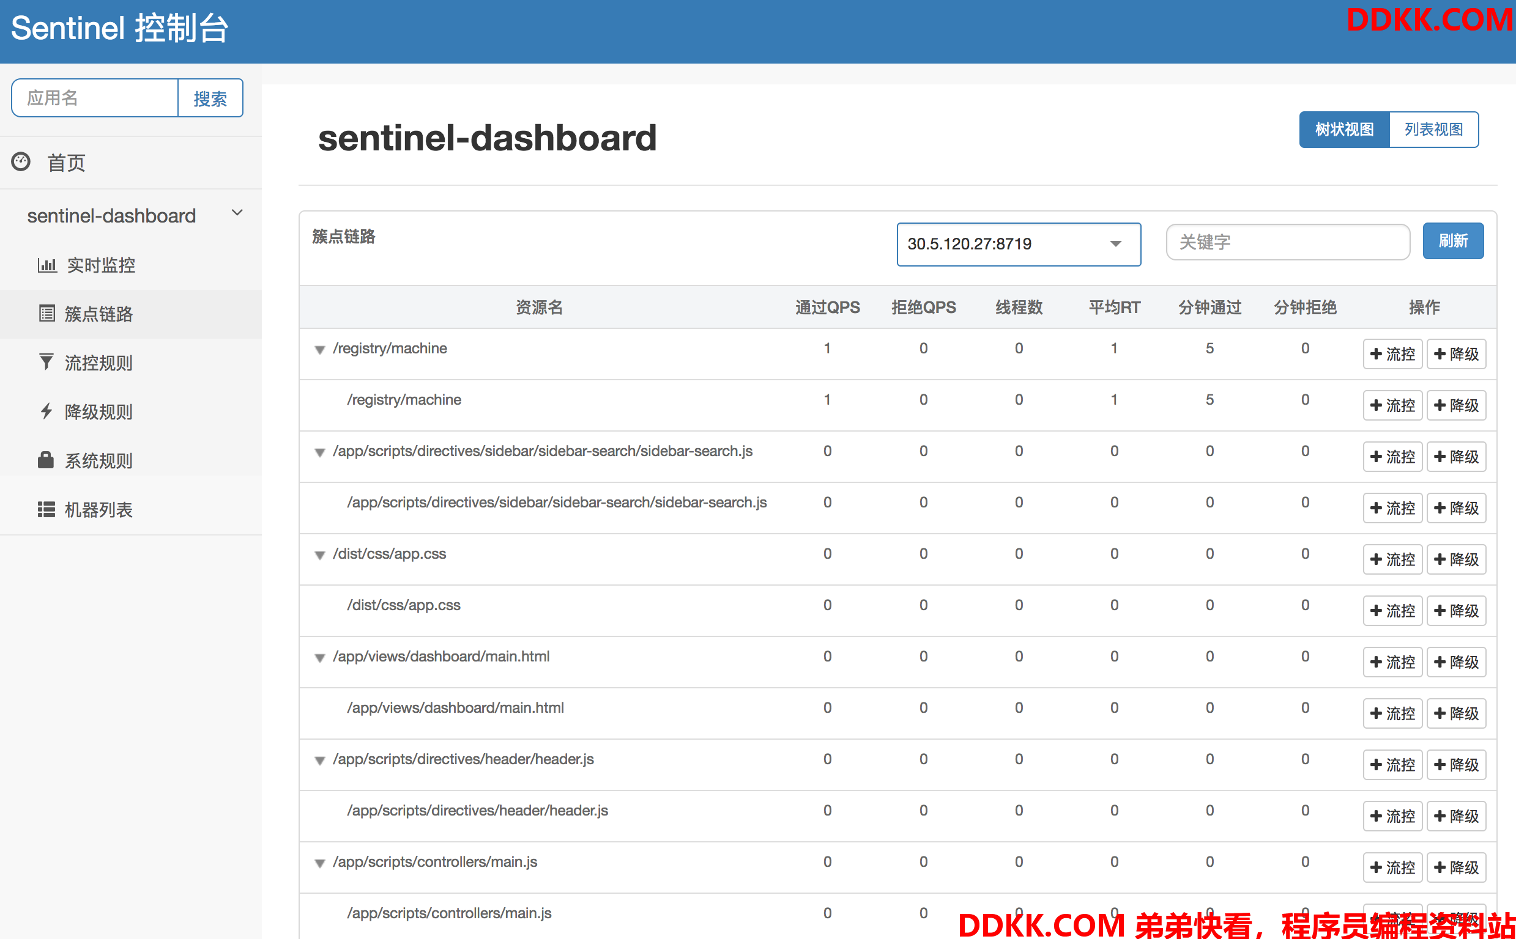Collapse the top-level /registry/machine tree node
1516x939 pixels.
point(320,350)
